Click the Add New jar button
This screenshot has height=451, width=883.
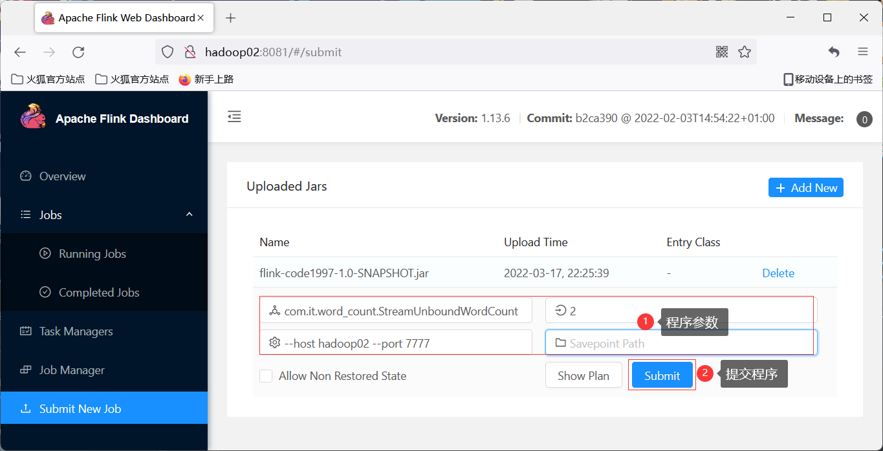pos(806,188)
